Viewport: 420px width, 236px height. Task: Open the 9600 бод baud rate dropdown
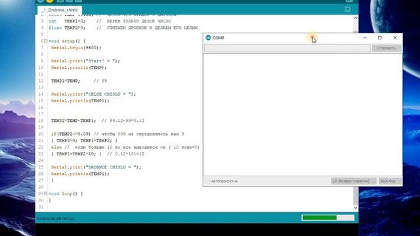click(390, 181)
